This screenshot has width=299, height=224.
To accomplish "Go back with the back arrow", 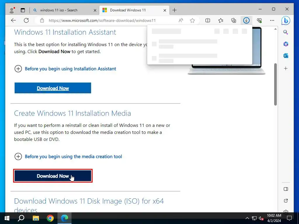I will 13,20.
